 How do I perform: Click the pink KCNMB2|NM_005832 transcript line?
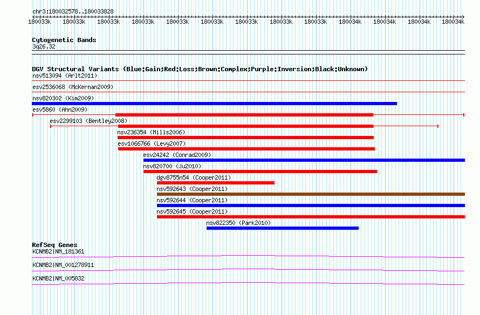pos(248,284)
